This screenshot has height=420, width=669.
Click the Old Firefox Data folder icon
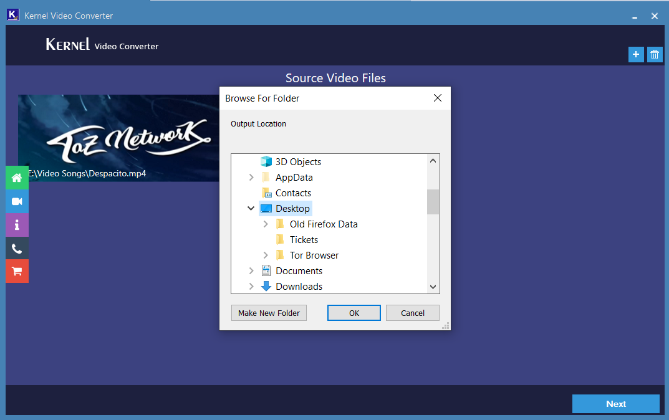click(x=281, y=224)
